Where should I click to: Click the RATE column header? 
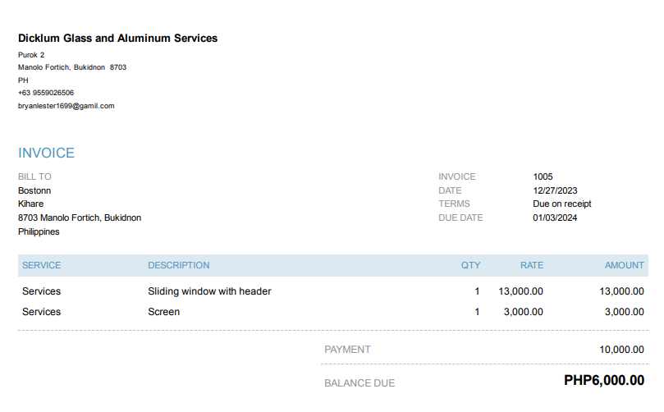[531, 265]
